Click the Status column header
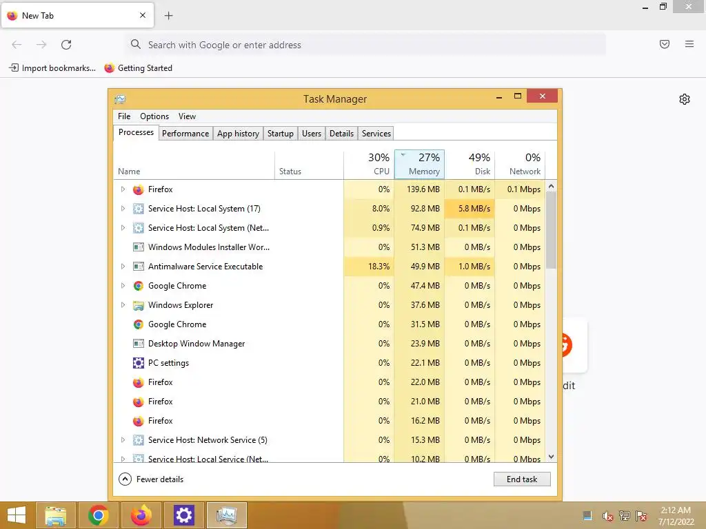Image resolution: width=706 pixels, height=529 pixels. [x=309, y=164]
